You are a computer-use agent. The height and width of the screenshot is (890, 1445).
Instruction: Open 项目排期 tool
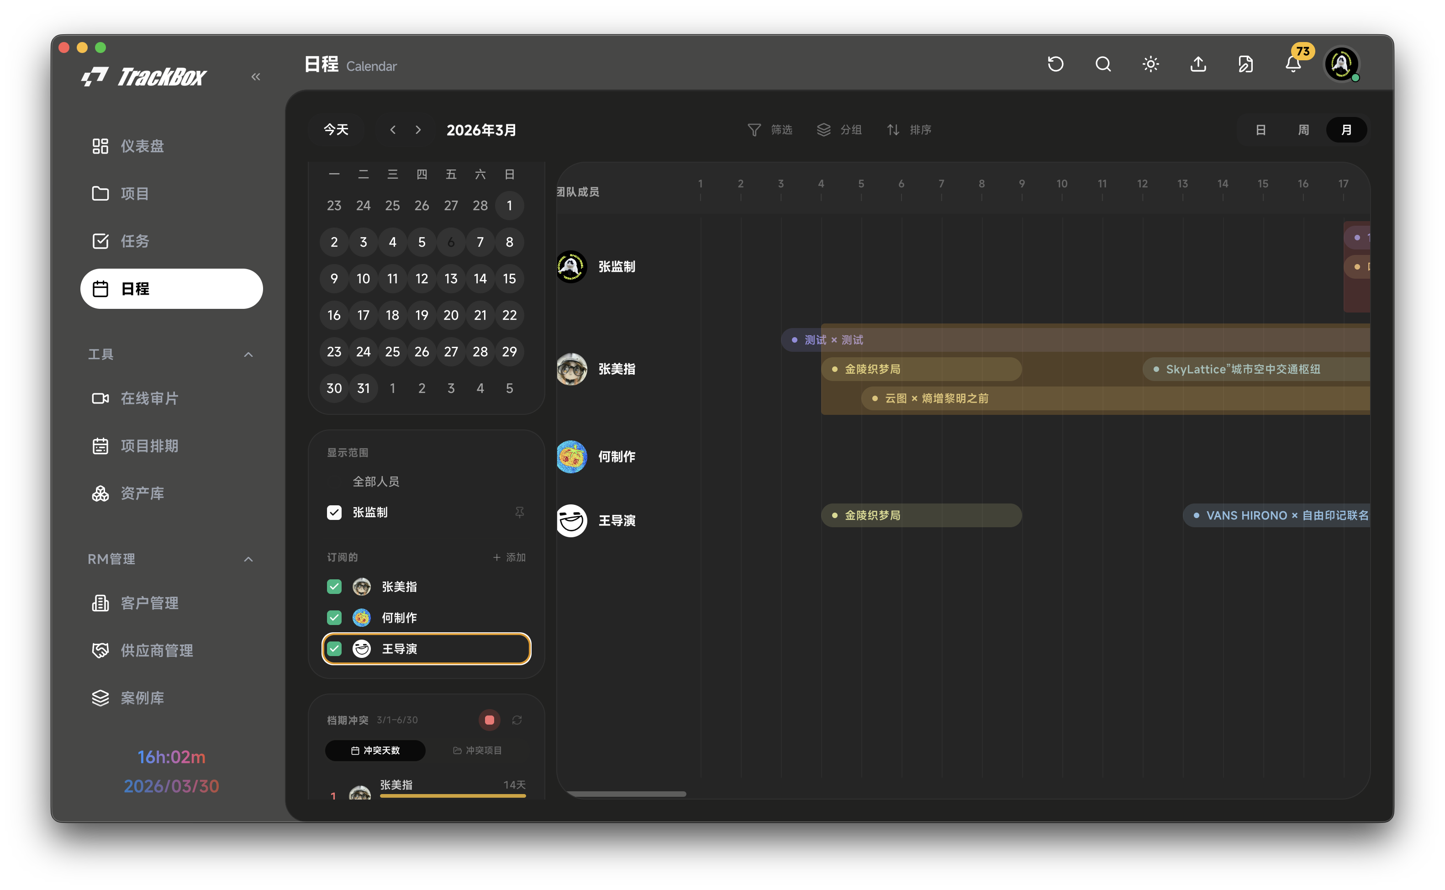pos(171,446)
